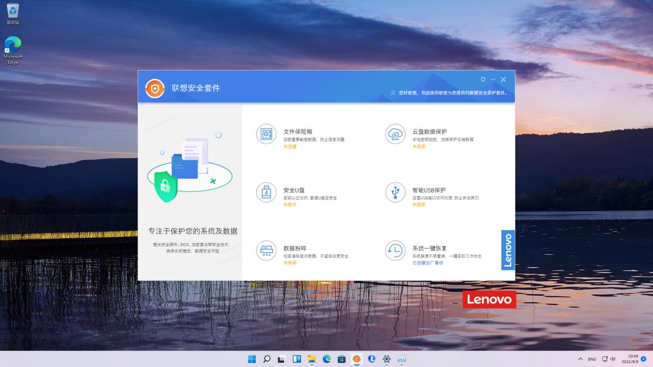Screen dimensions: 653x367
Task: Click the orange shield logo in title bar
Action: coord(154,87)
